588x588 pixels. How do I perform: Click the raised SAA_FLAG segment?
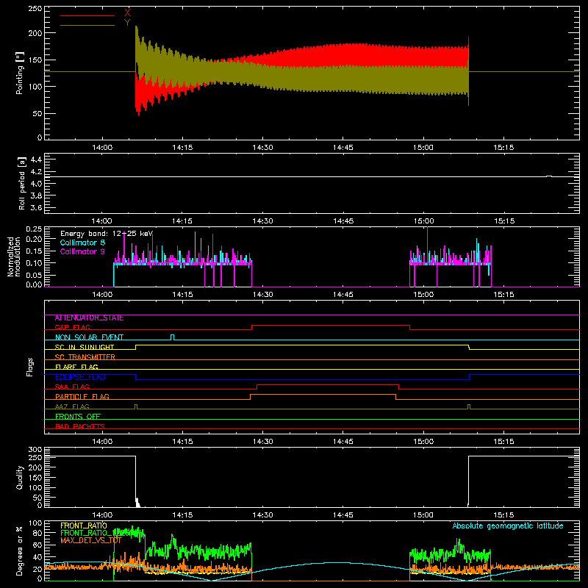[328, 384]
